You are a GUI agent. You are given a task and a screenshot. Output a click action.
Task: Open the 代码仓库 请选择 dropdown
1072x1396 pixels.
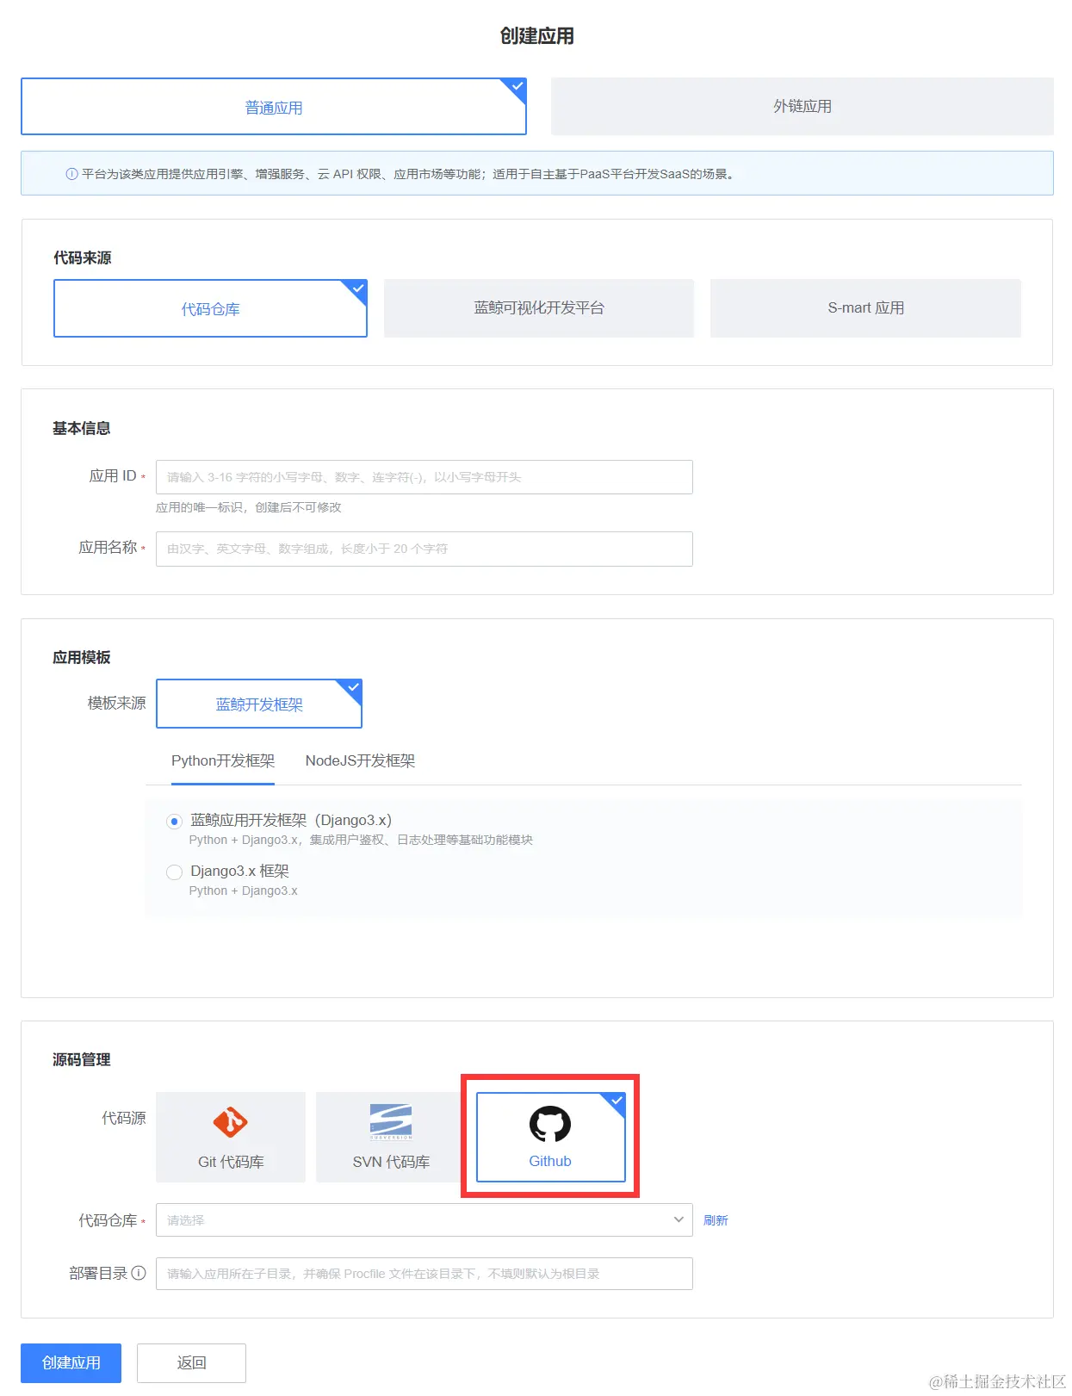[424, 1219]
